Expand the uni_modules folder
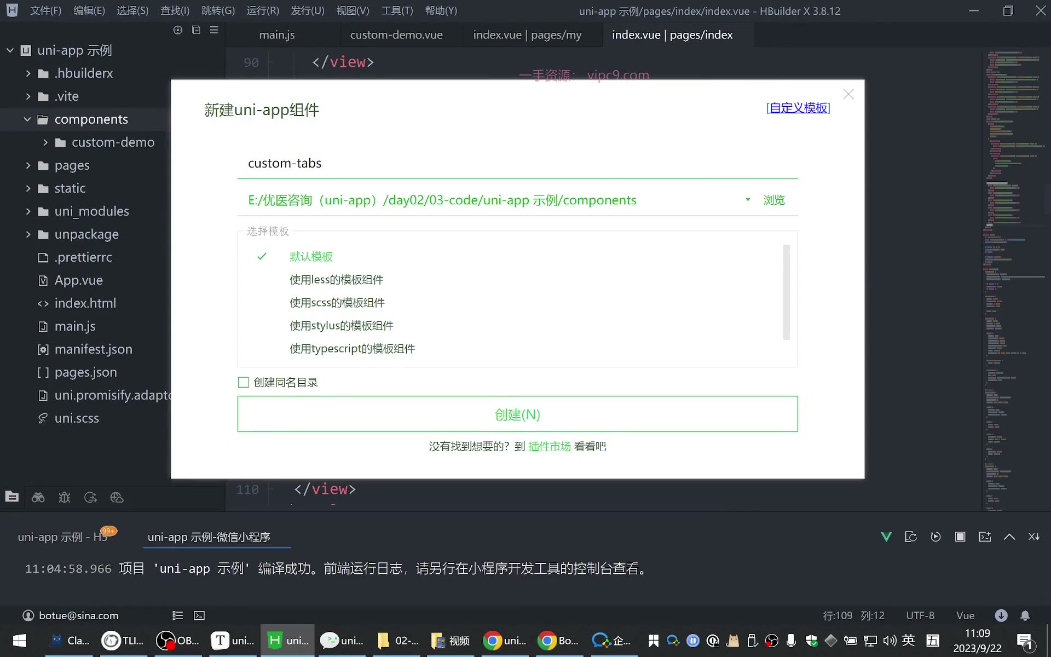This screenshot has width=1051, height=657. click(28, 211)
